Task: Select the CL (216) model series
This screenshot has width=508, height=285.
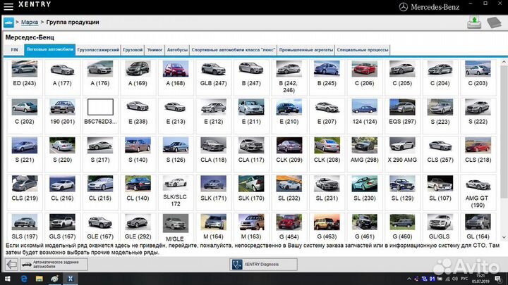Action: 62,192
